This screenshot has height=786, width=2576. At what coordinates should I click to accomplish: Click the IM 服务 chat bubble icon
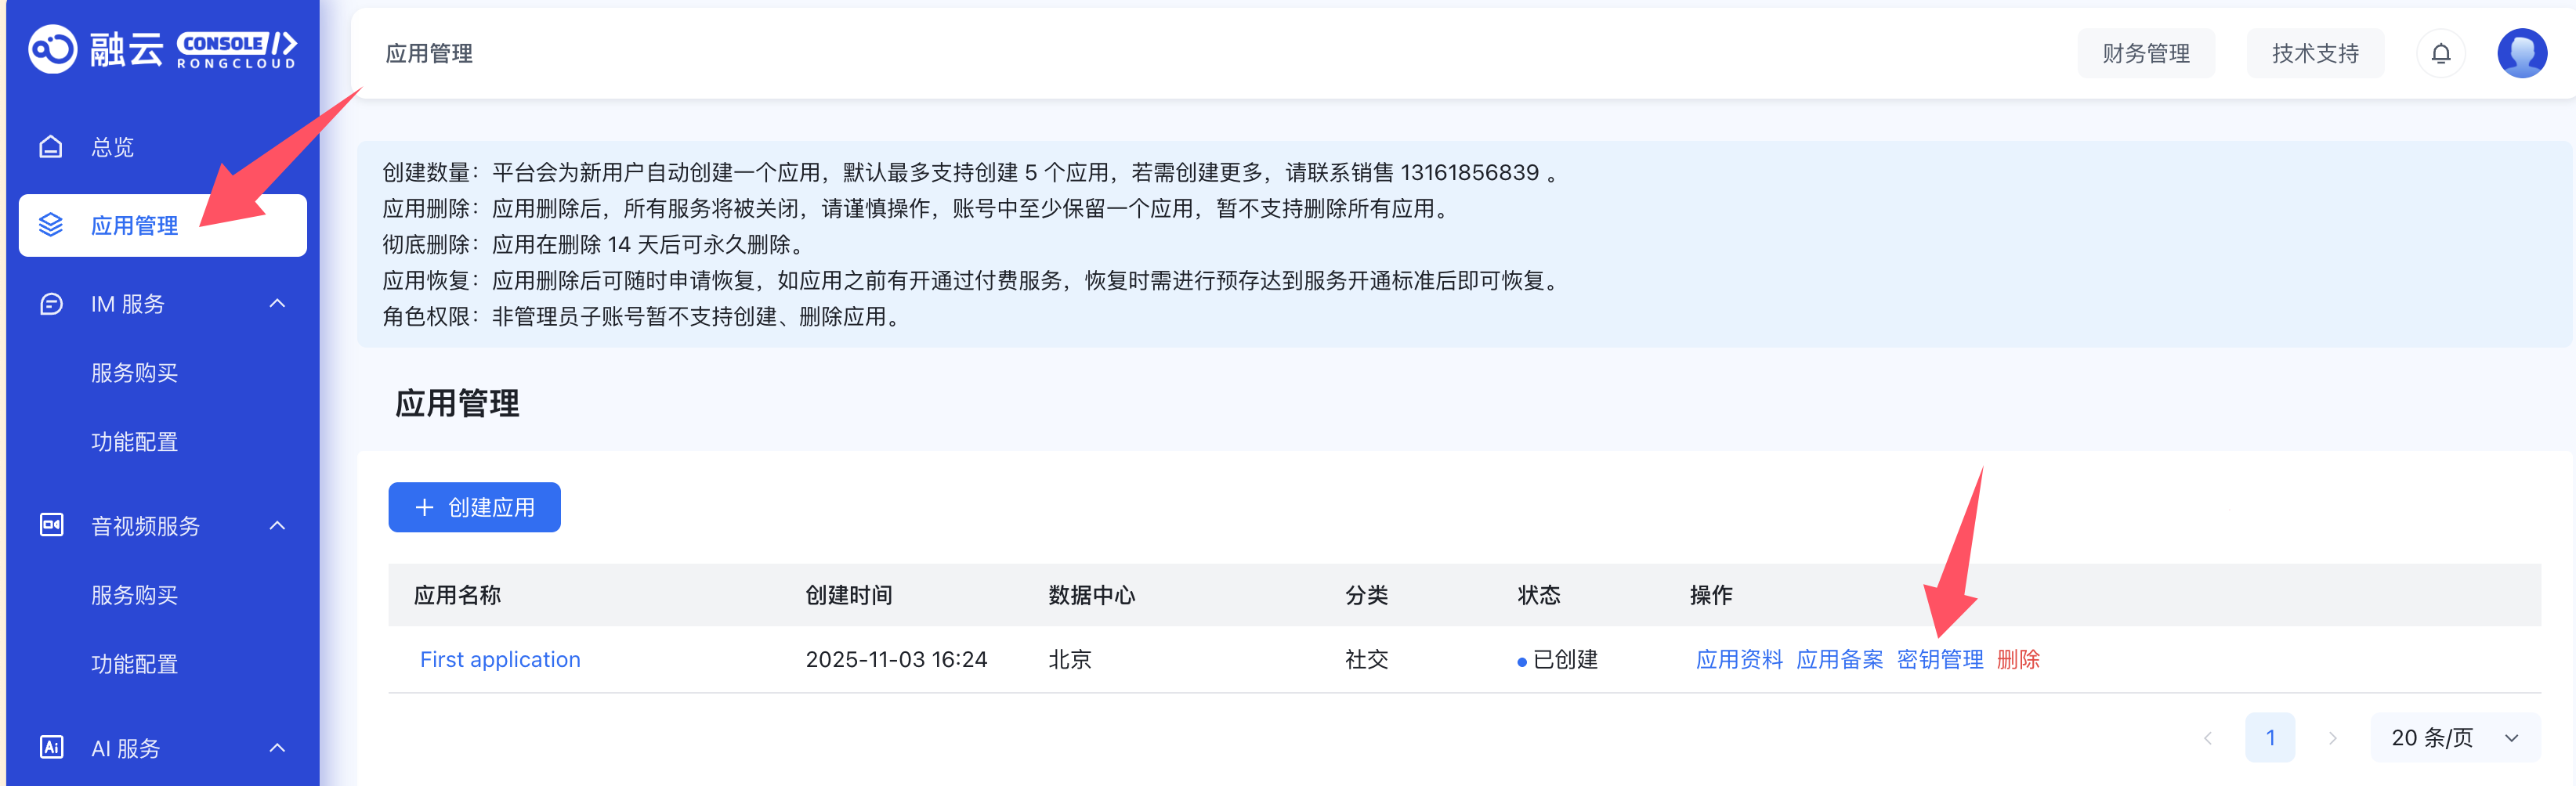(51, 304)
